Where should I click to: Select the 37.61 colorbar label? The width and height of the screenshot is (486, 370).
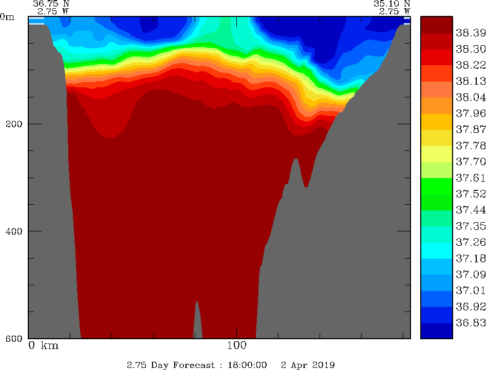coord(471,178)
